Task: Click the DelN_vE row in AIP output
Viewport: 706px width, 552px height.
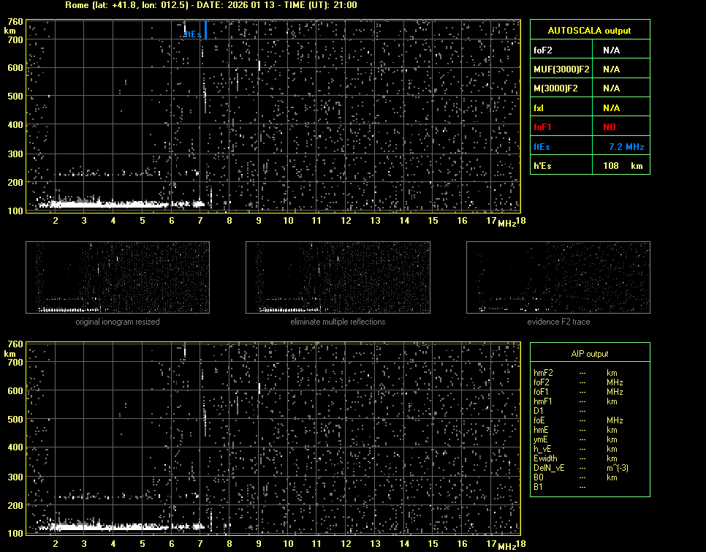Action: pos(548,468)
